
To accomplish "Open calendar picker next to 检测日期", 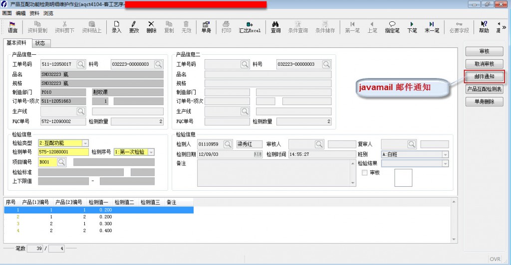I will pos(258,154).
